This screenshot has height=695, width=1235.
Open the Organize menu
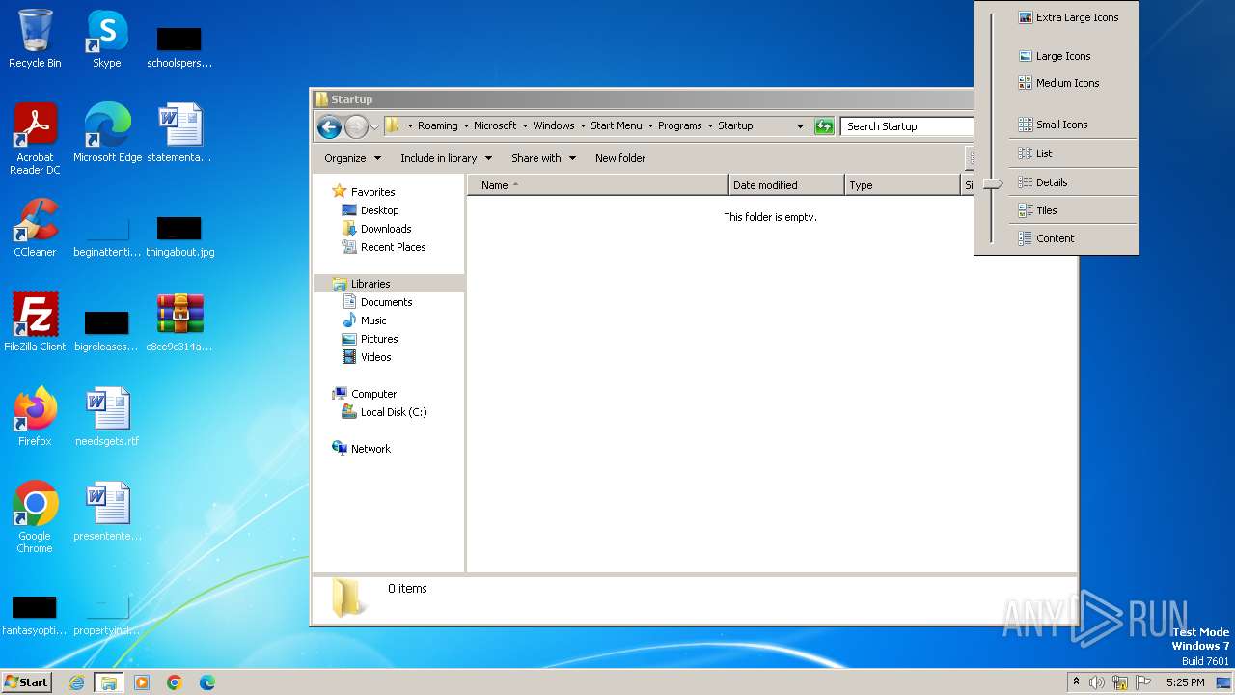(x=352, y=158)
